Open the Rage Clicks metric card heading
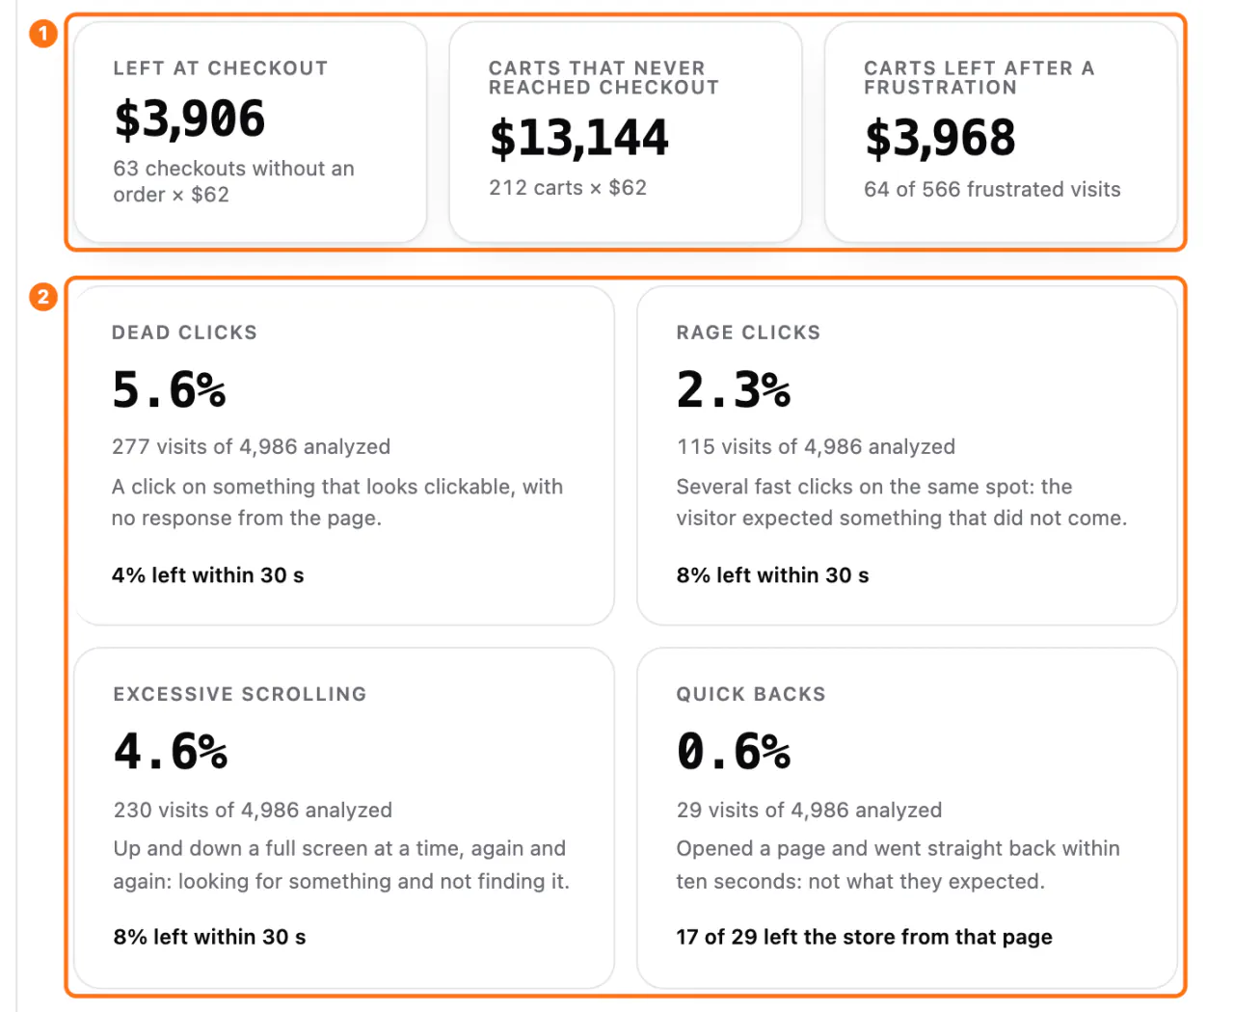This screenshot has height=1012, width=1234. [x=748, y=333]
